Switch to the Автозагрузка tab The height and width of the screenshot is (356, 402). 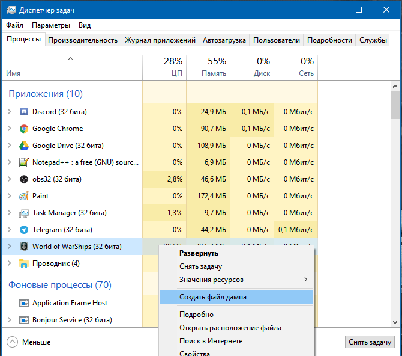[224, 40]
